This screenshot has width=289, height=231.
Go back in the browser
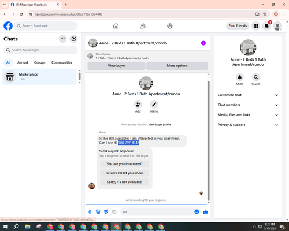click(x=5, y=14)
